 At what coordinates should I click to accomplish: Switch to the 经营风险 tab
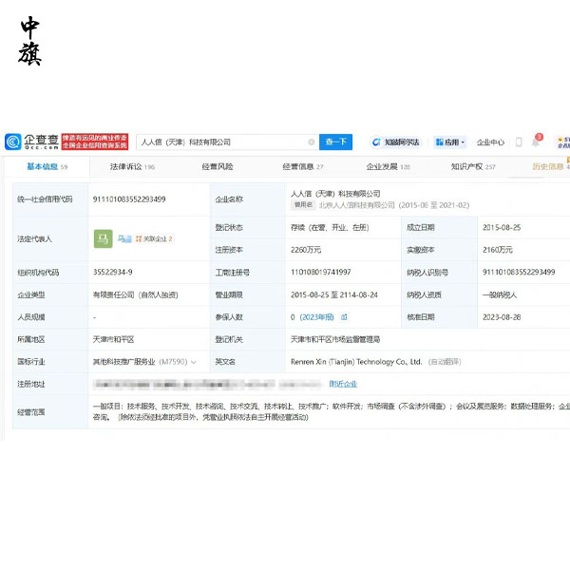(218, 166)
